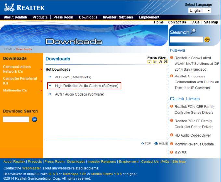
Task: Read news about WLAN & IoT Solutions at IDF
Action: [197, 64]
